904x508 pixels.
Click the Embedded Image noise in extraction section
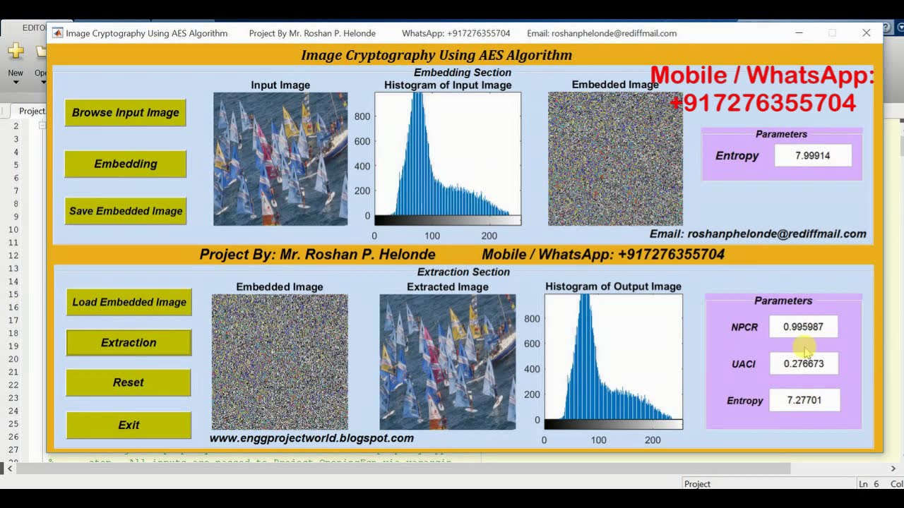point(280,362)
